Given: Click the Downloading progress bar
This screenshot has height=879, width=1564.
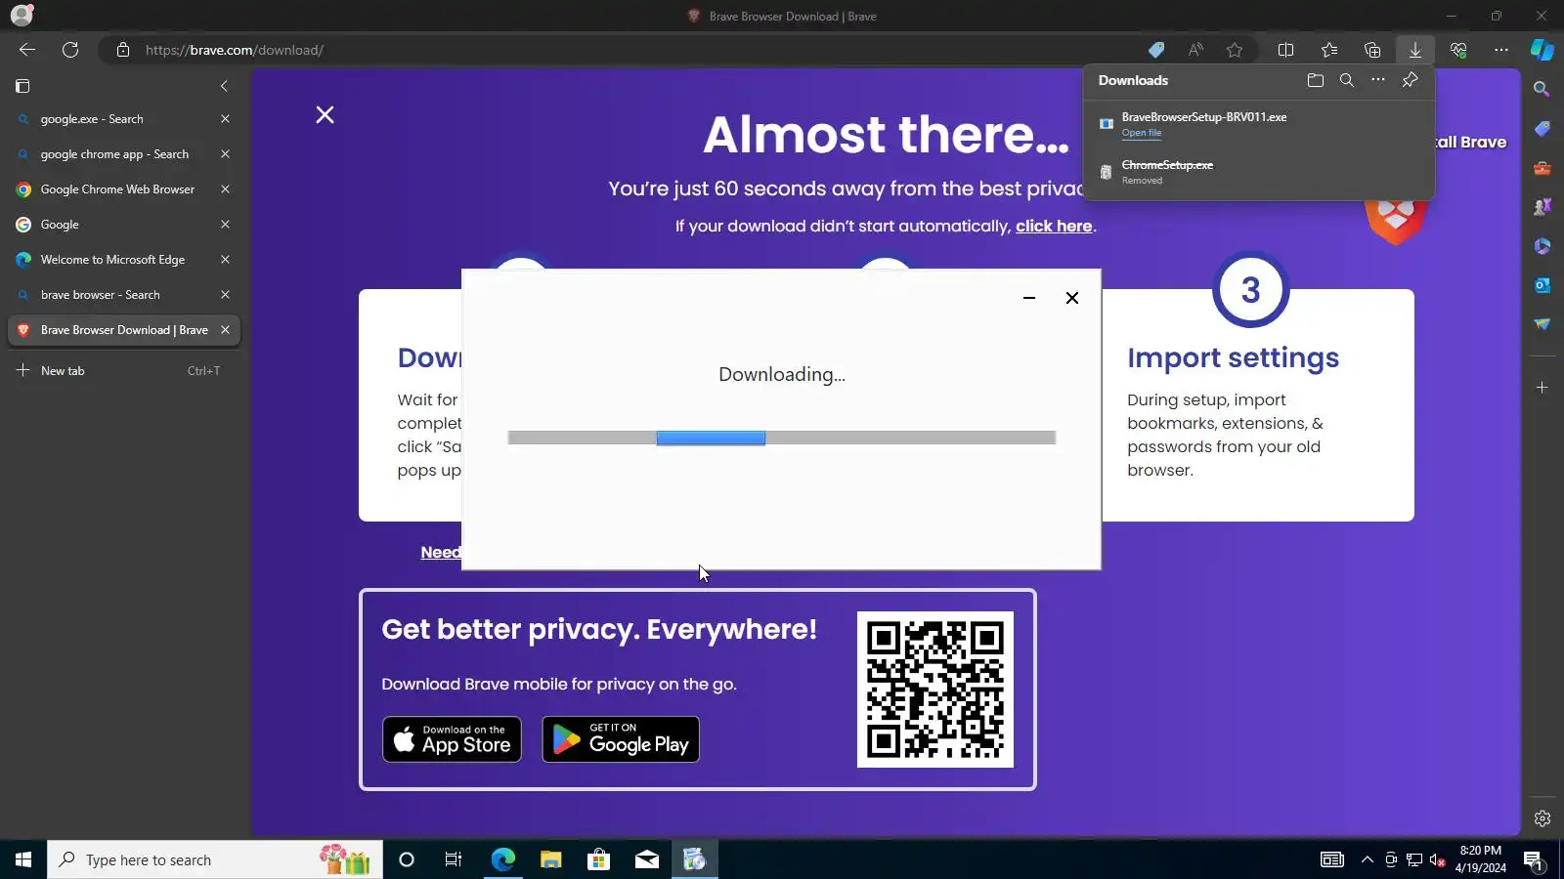Looking at the screenshot, I should (782, 438).
